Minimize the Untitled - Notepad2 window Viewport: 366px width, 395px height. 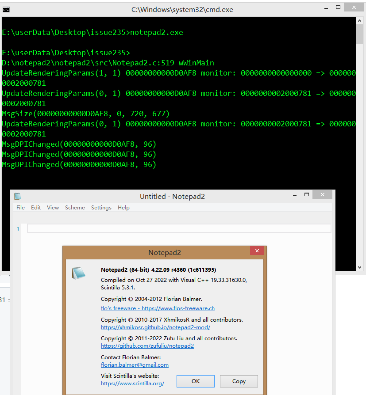295,195
